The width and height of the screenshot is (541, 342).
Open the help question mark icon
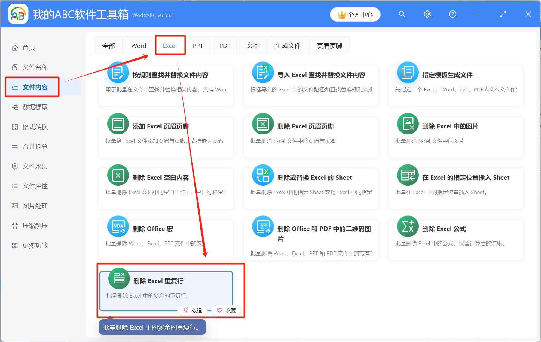[452, 14]
